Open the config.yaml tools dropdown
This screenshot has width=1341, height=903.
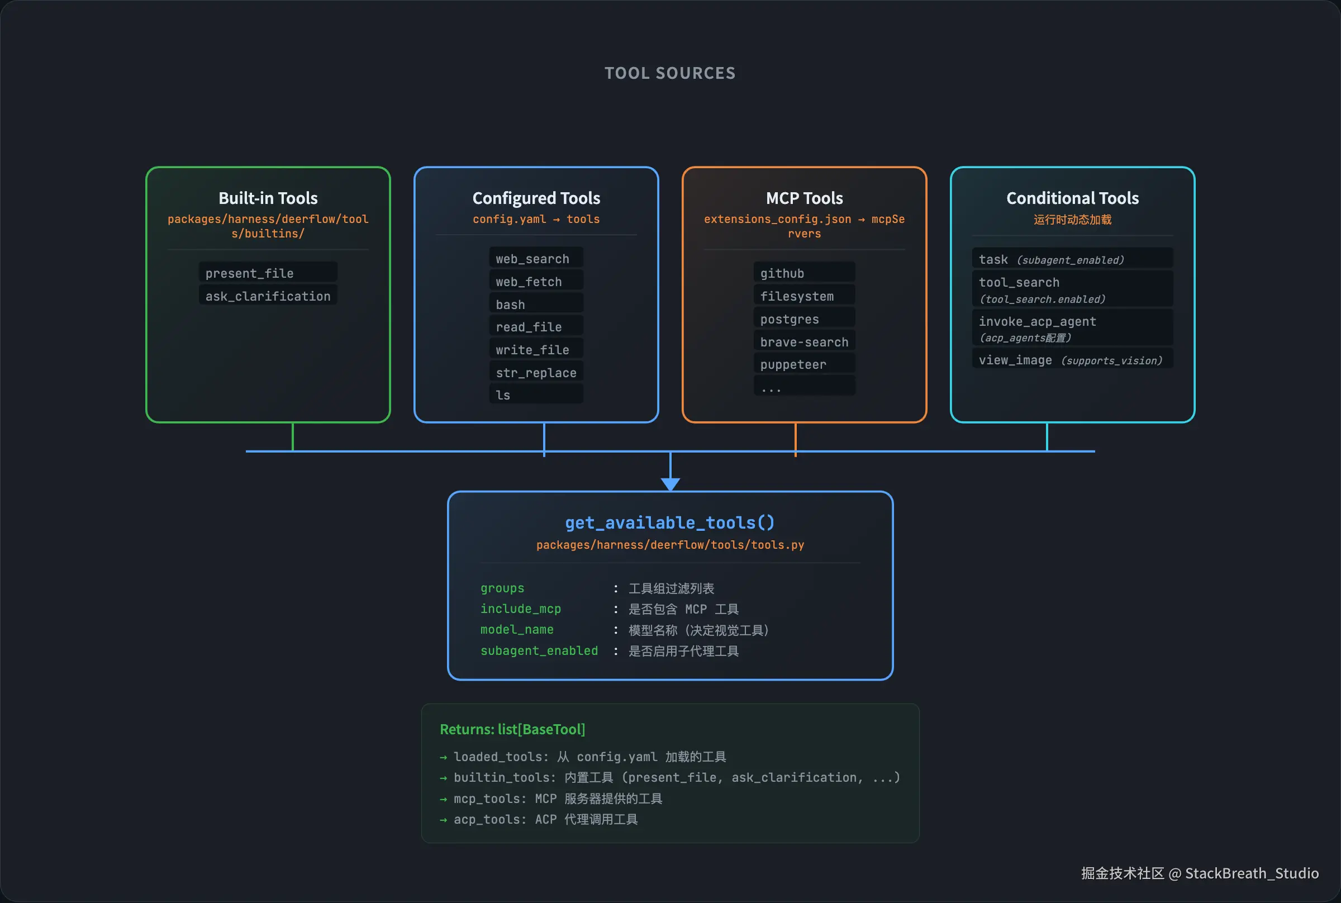[x=536, y=219]
